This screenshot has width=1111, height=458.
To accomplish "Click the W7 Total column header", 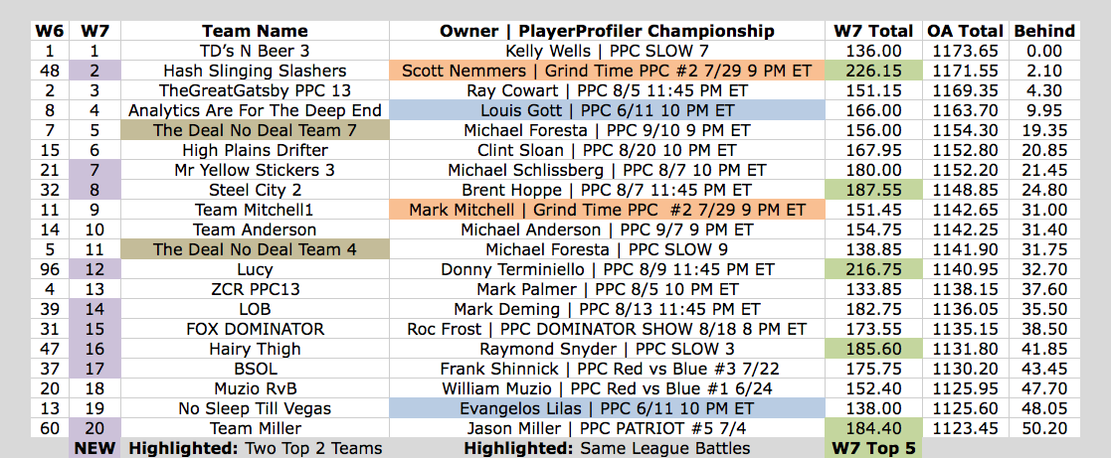I will (874, 31).
